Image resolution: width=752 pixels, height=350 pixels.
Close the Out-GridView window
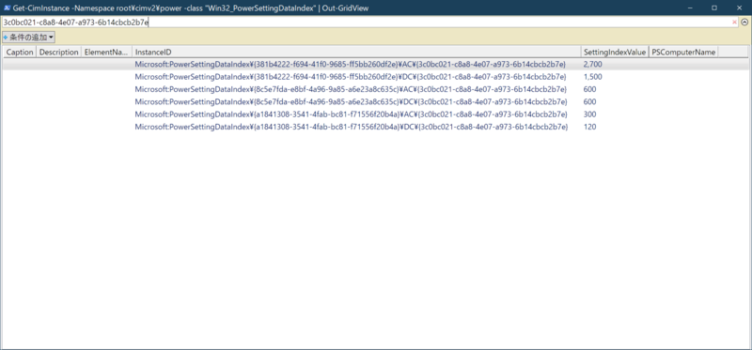coord(739,8)
